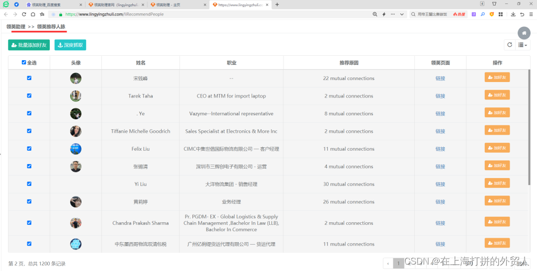Viewport: 537px width, 271px height.
Task: Click the zoom magnifier icon in address bar
Action: 375,14
